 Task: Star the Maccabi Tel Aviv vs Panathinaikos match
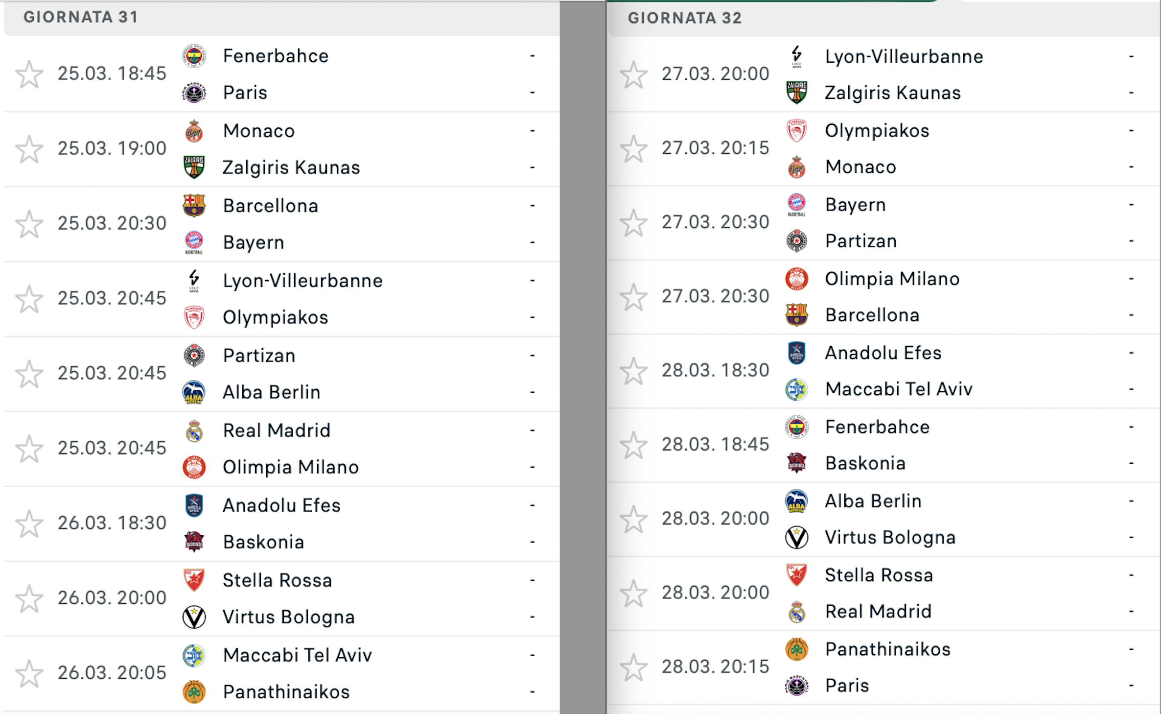point(29,673)
